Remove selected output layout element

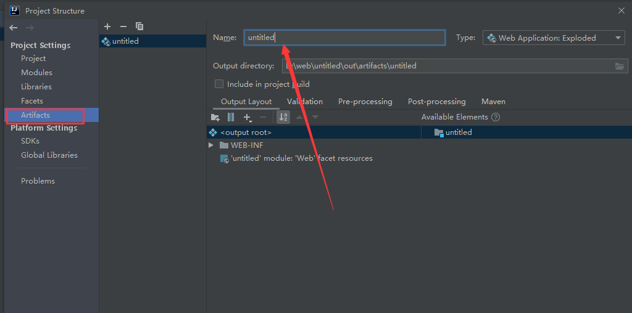tap(263, 117)
